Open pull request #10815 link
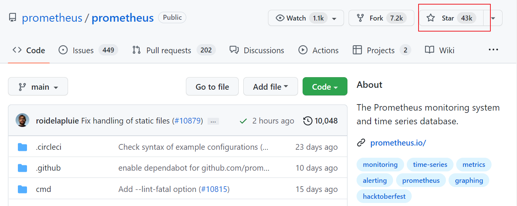 (x=214, y=189)
